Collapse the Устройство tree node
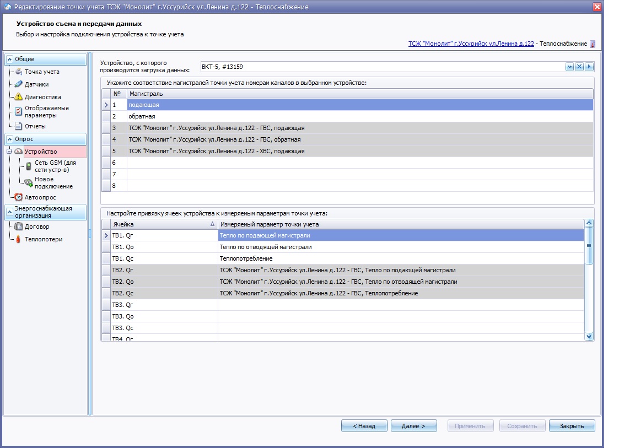 (x=9, y=152)
